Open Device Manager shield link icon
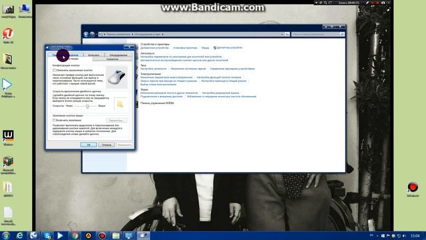The height and width of the screenshot is (240, 426). point(214,47)
